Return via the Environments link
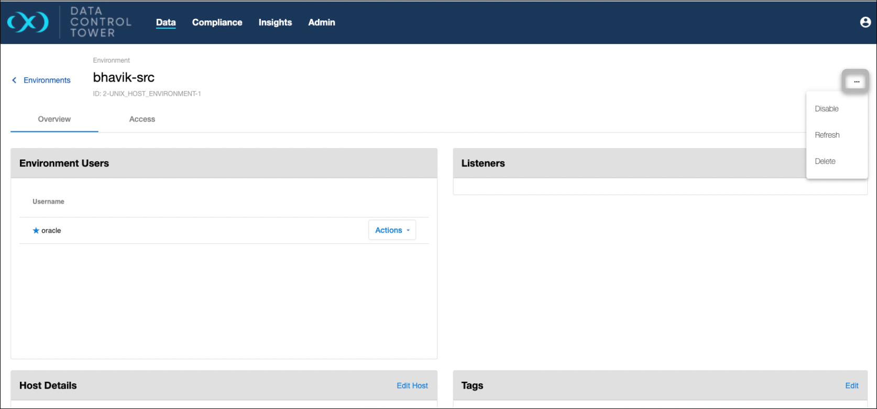877x409 pixels. 47,80
